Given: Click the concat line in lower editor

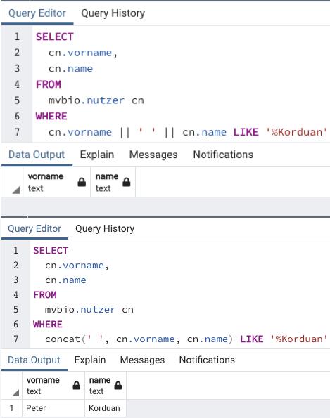Looking at the screenshot, I should pos(186,339).
